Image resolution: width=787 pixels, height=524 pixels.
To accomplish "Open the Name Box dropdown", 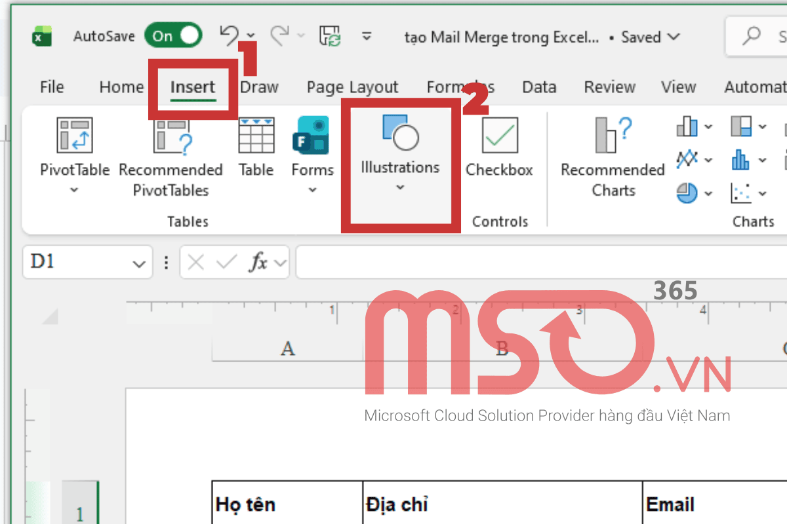I will pyautogui.click(x=139, y=262).
